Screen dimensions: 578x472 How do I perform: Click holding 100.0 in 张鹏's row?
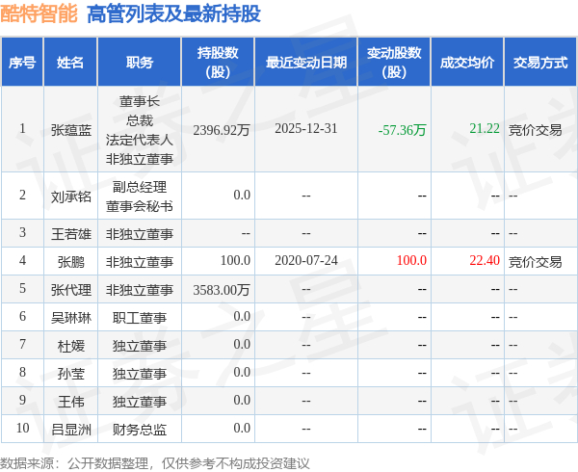point(235,260)
